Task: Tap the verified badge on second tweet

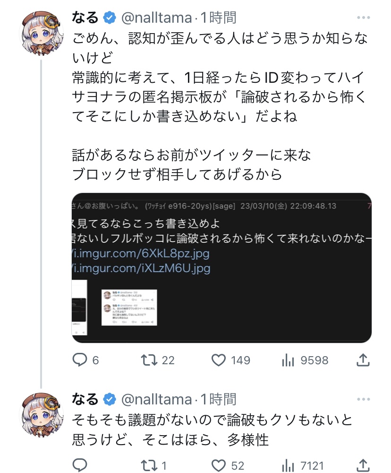Action: [x=110, y=399]
